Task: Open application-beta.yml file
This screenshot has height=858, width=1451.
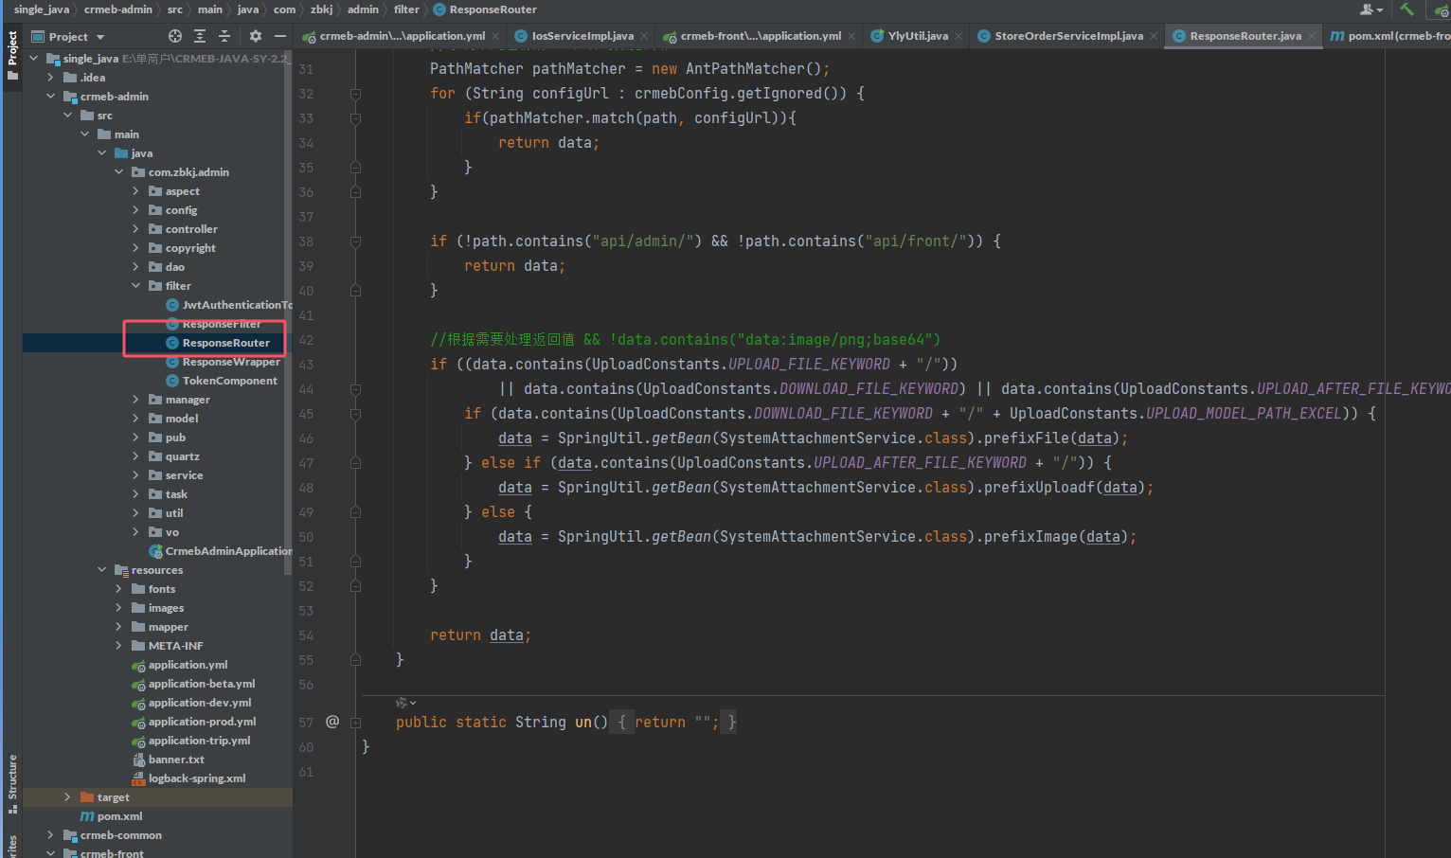Action: [193, 684]
